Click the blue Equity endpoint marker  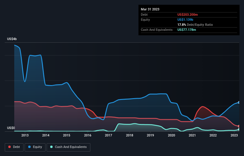pyautogui.click(x=239, y=102)
